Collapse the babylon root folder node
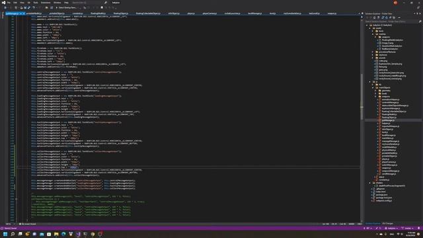 (367, 25)
